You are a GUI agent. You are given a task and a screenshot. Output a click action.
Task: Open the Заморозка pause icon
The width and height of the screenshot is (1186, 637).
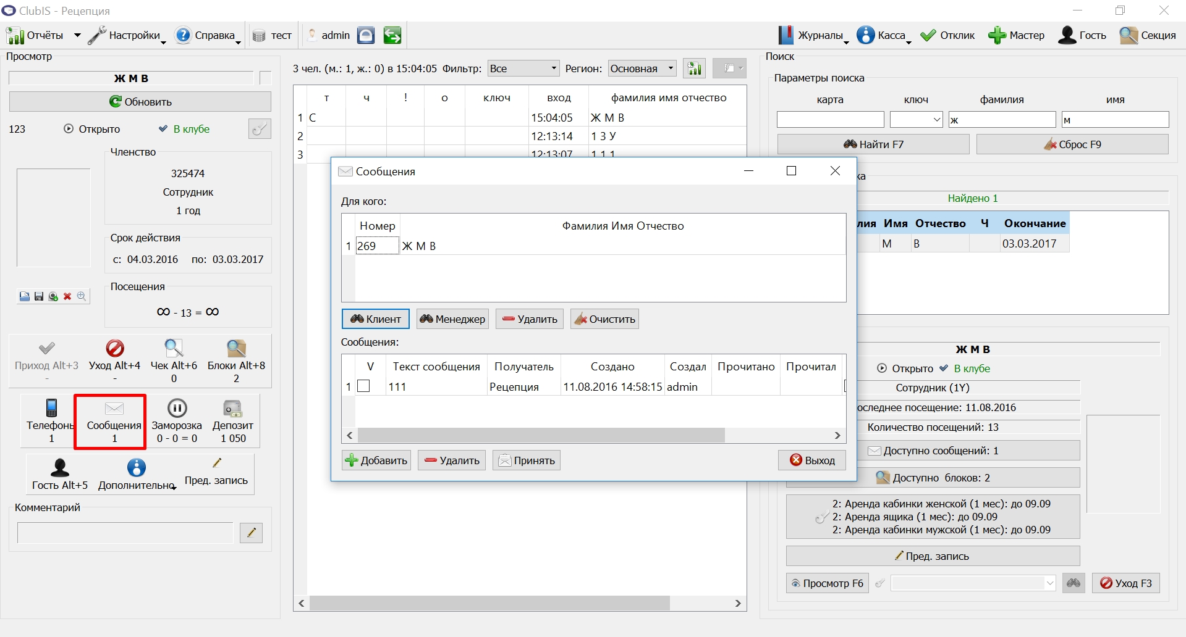177,408
